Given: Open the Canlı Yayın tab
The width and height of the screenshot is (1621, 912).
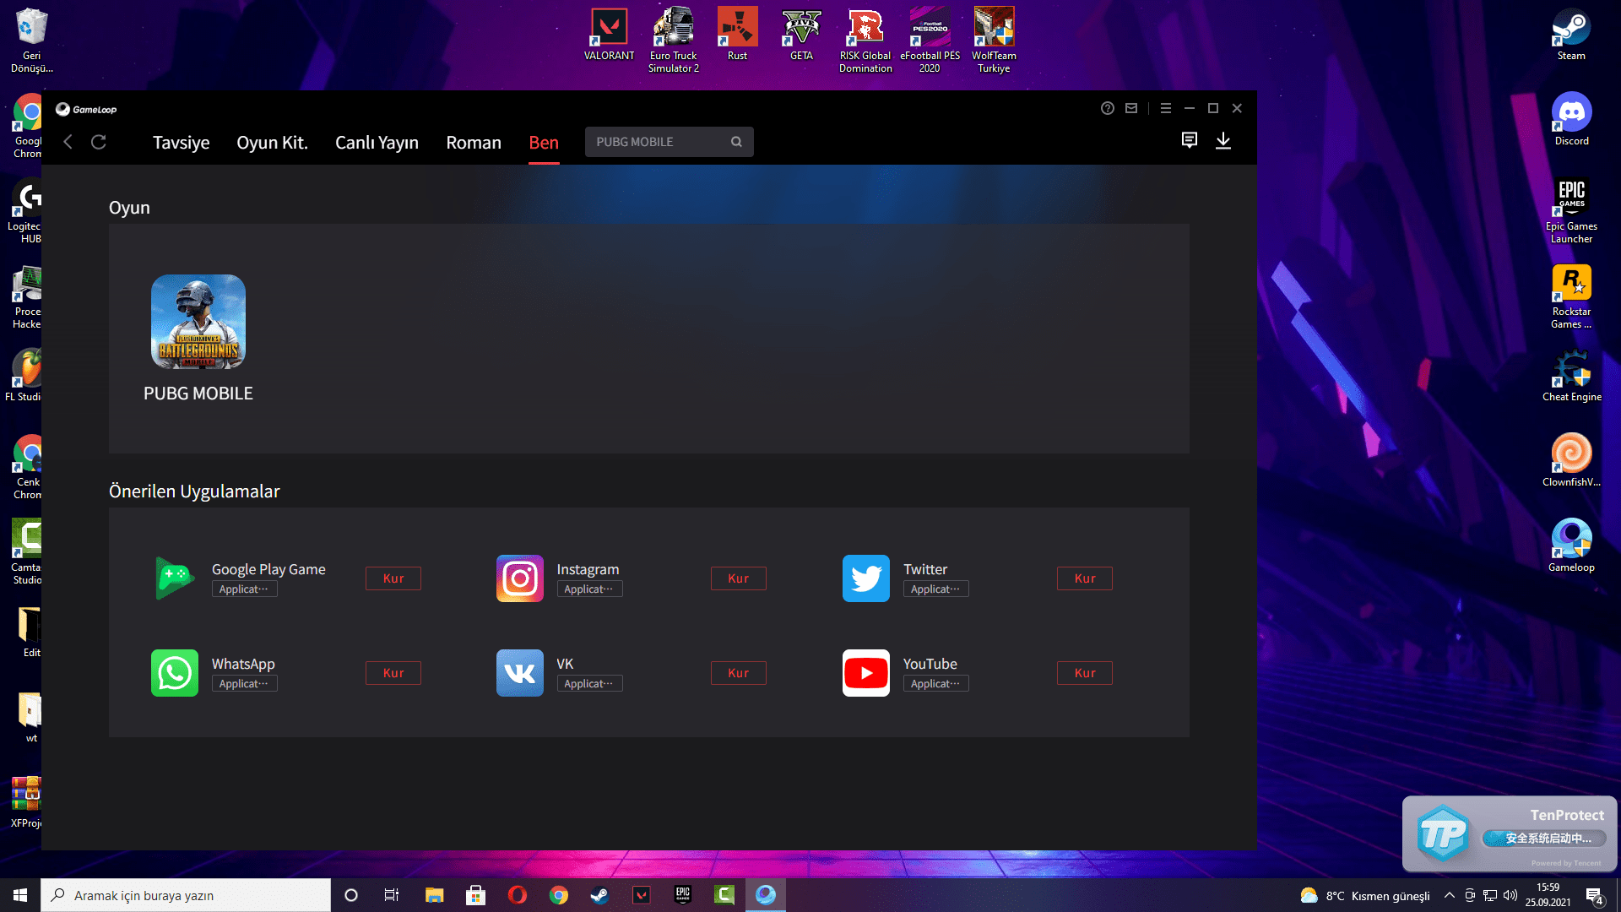Looking at the screenshot, I should pyautogui.click(x=377, y=143).
